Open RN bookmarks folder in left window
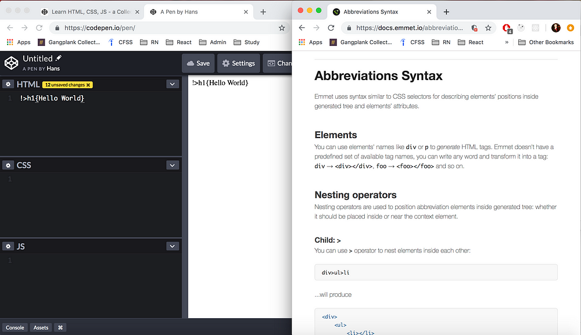Viewport: 581px width, 335px height. (x=149, y=42)
